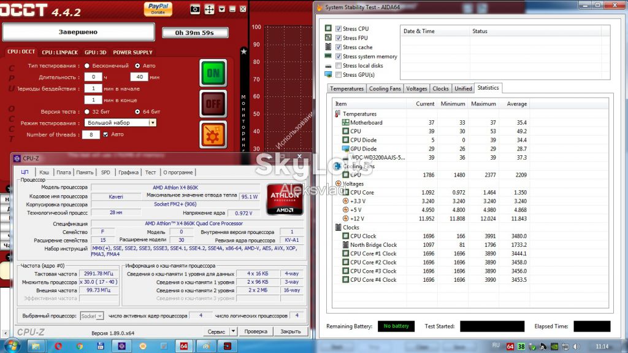Open the Opera browser taskbar icon

click(58, 346)
